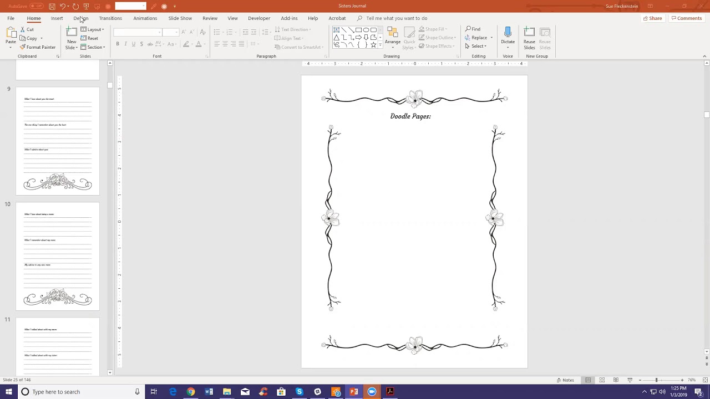Open the Layout dropdown
710x399 pixels.
tap(92, 29)
